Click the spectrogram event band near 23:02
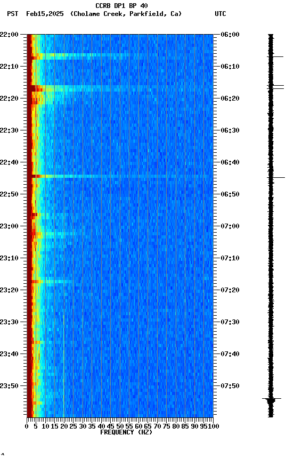 (x=51, y=234)
